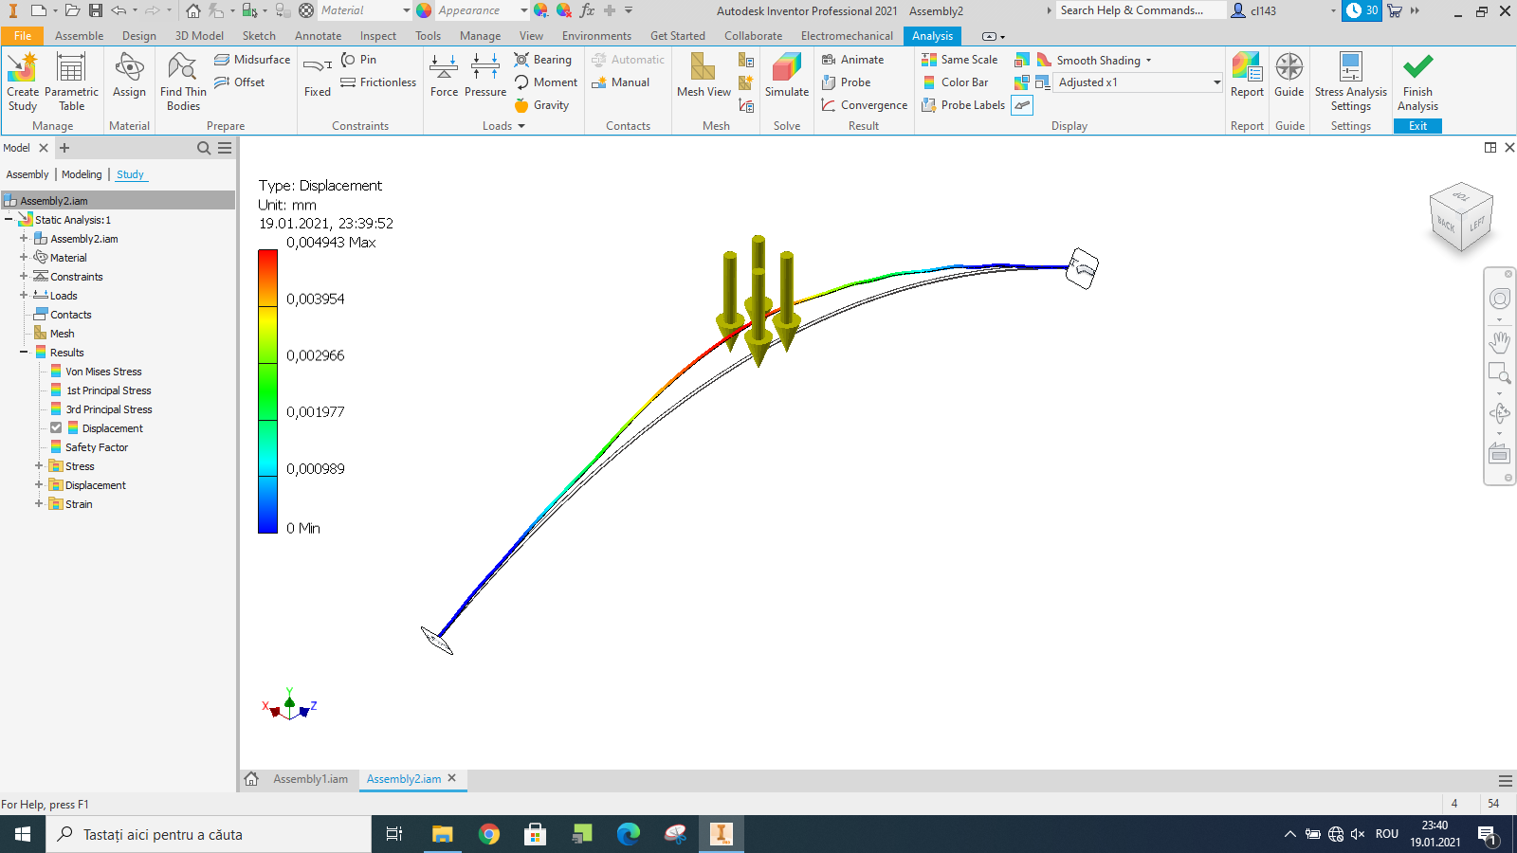Apply Gravity load

[x=542, y=105]
